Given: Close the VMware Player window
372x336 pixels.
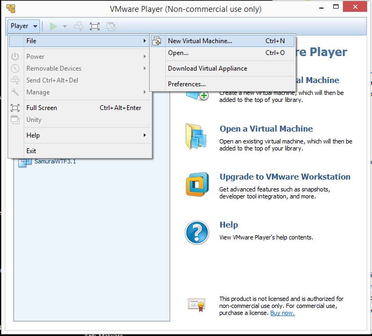Looking at the screenshot, I should 355,7.
